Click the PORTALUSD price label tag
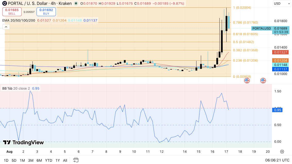 [x=261, y=28]
